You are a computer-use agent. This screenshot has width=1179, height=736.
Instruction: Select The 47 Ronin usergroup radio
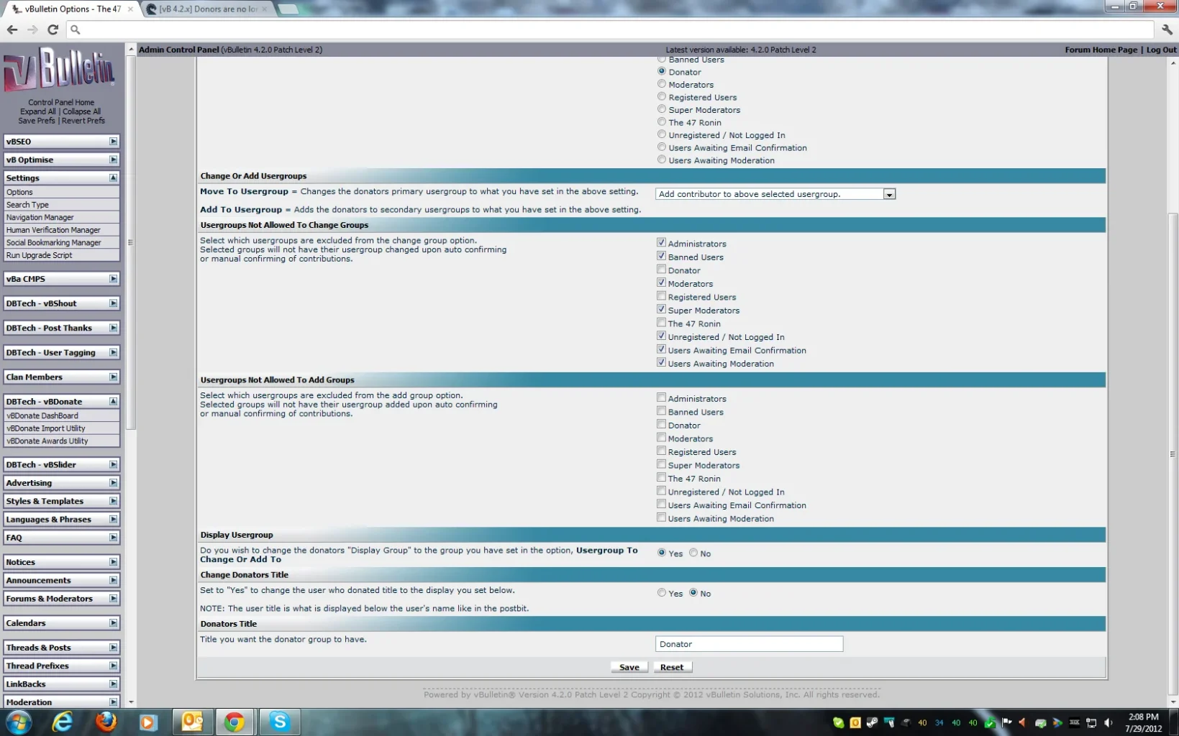coord(662,121)
